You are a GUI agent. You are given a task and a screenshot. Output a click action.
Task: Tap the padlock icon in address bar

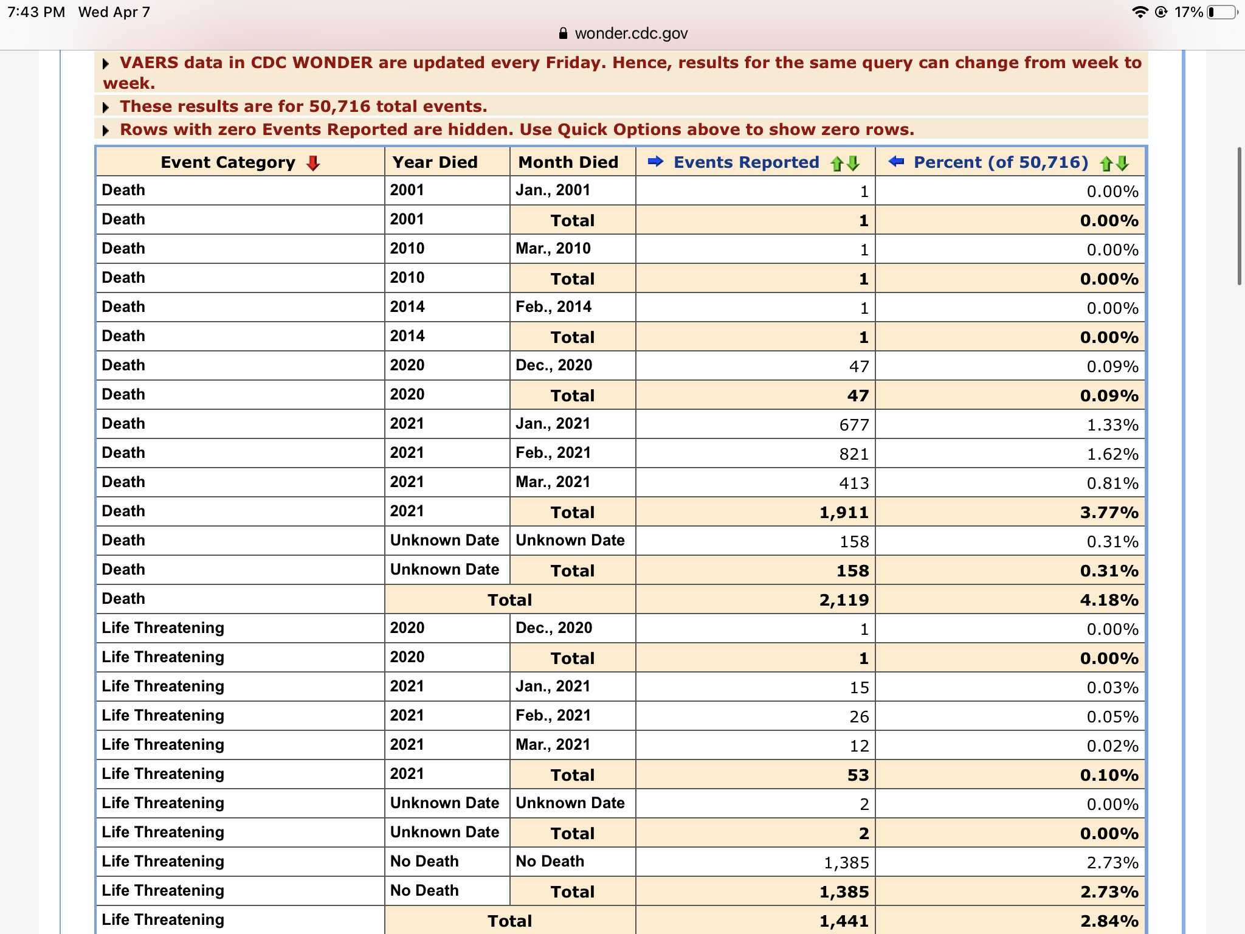564,33
